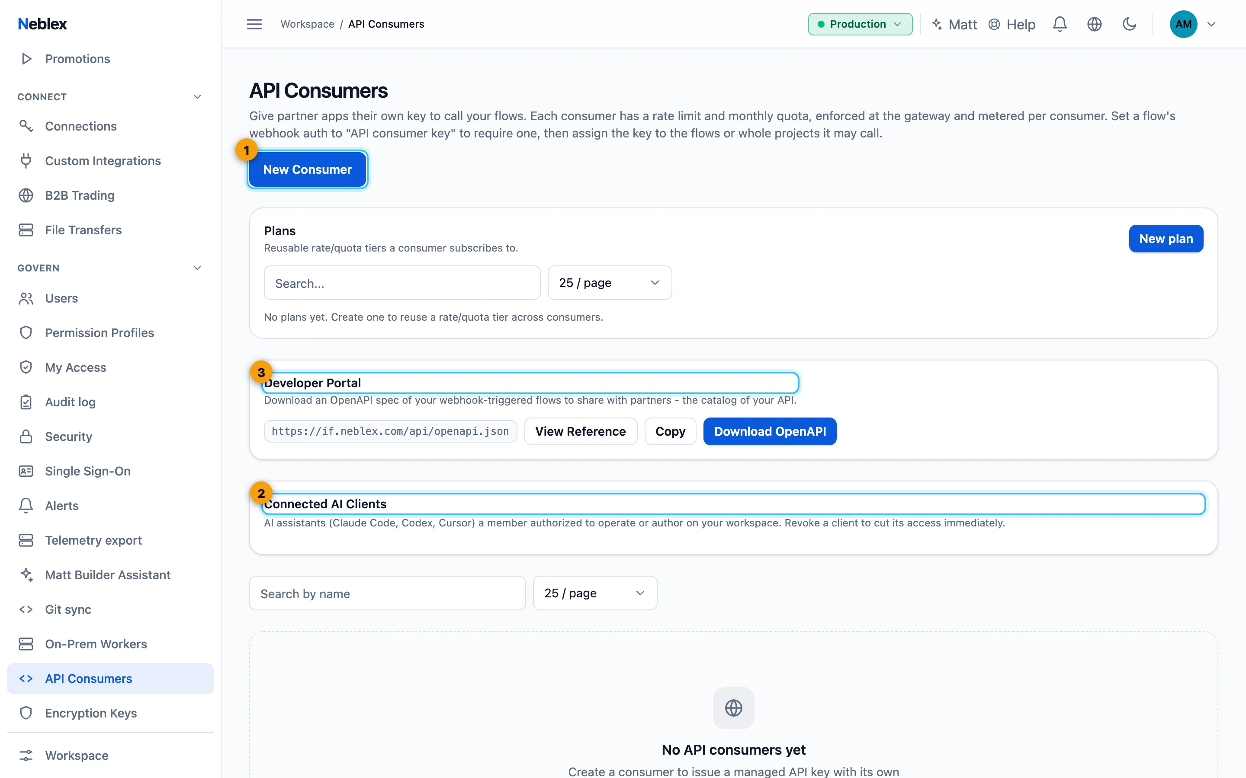Copy the OpenAPI URL
The image size is (1246, 778).
pyautogui.click(x=670, y=431)
